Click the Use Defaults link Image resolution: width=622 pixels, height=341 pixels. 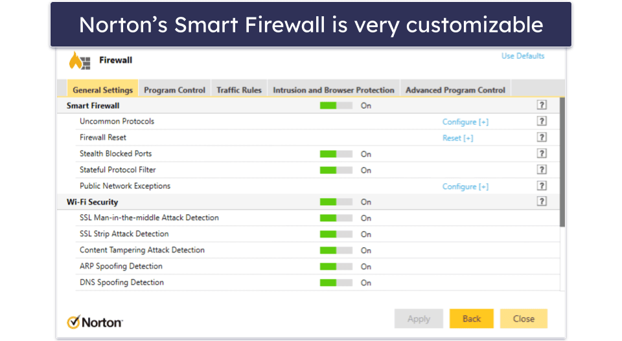[x=523, y=56]
